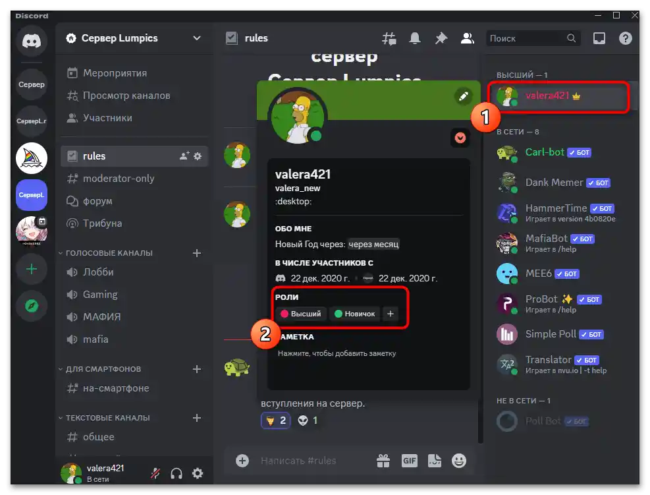Screen dimensions: 650x495
Task: Open Просмотр каналов
Action: coord(134,96)
